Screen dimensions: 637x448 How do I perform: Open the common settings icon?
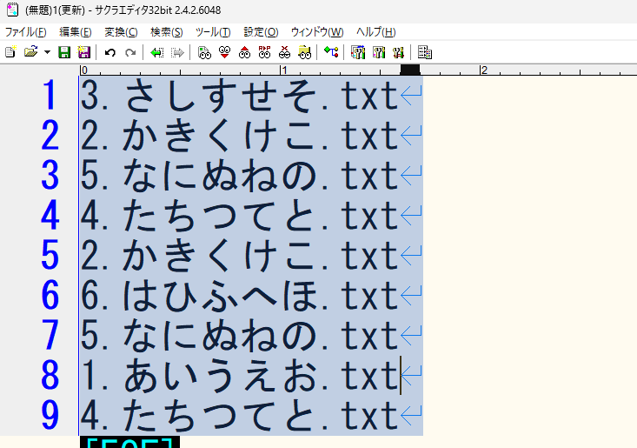tap(399, 52)
